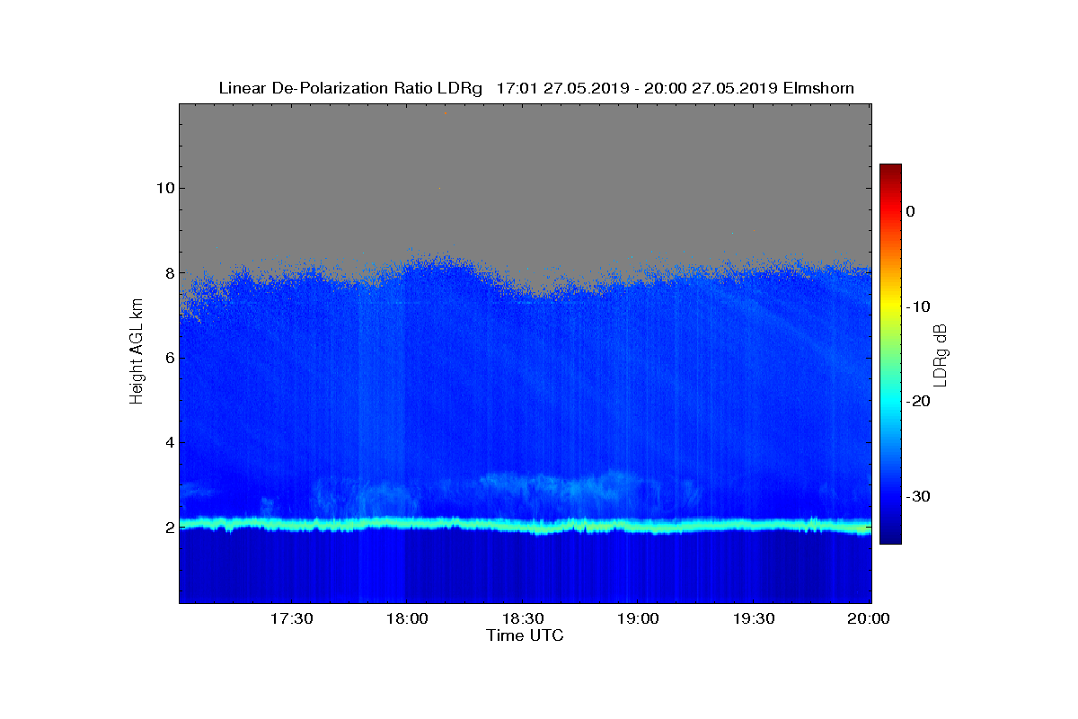
Task: Click the 18:00 time tick label
Action: click(406, 619)
